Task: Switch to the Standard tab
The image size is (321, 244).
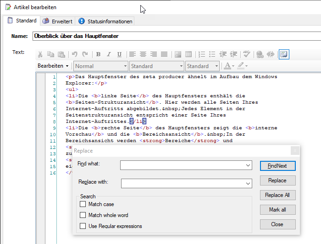Action: click(x=22, y=21)
